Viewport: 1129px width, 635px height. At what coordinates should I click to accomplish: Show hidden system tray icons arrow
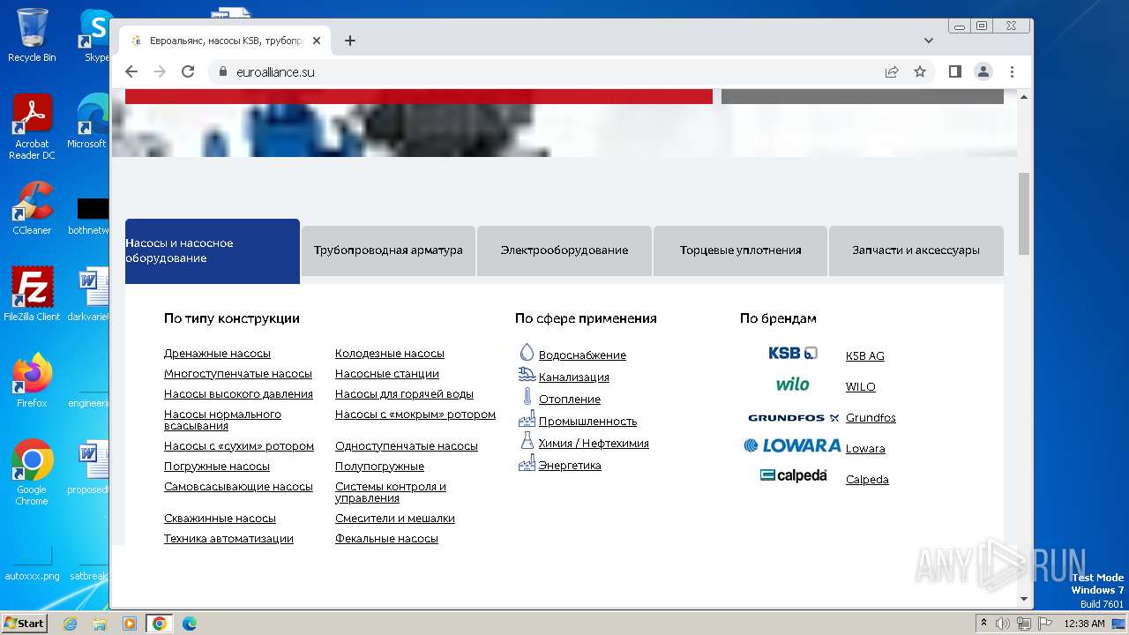(x=983, y=624)
